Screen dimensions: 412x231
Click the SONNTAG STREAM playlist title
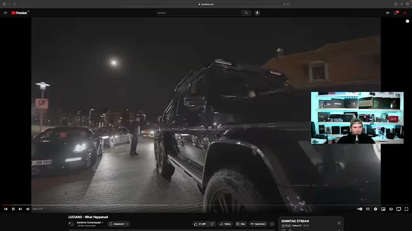coord(295,221)
